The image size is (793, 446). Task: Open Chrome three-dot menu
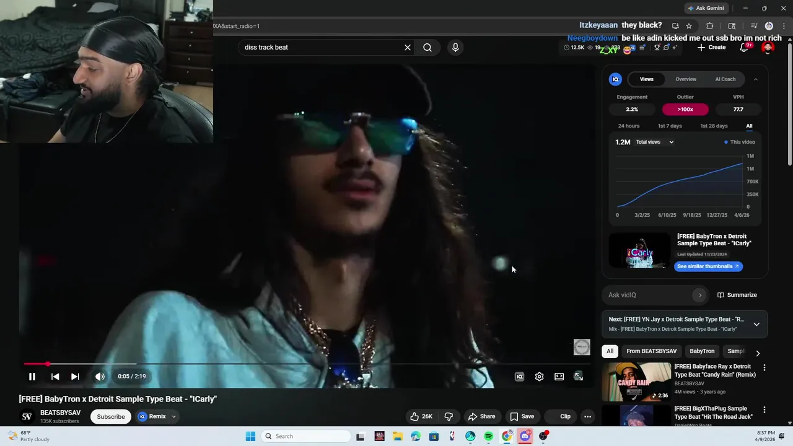pos(782,26)
